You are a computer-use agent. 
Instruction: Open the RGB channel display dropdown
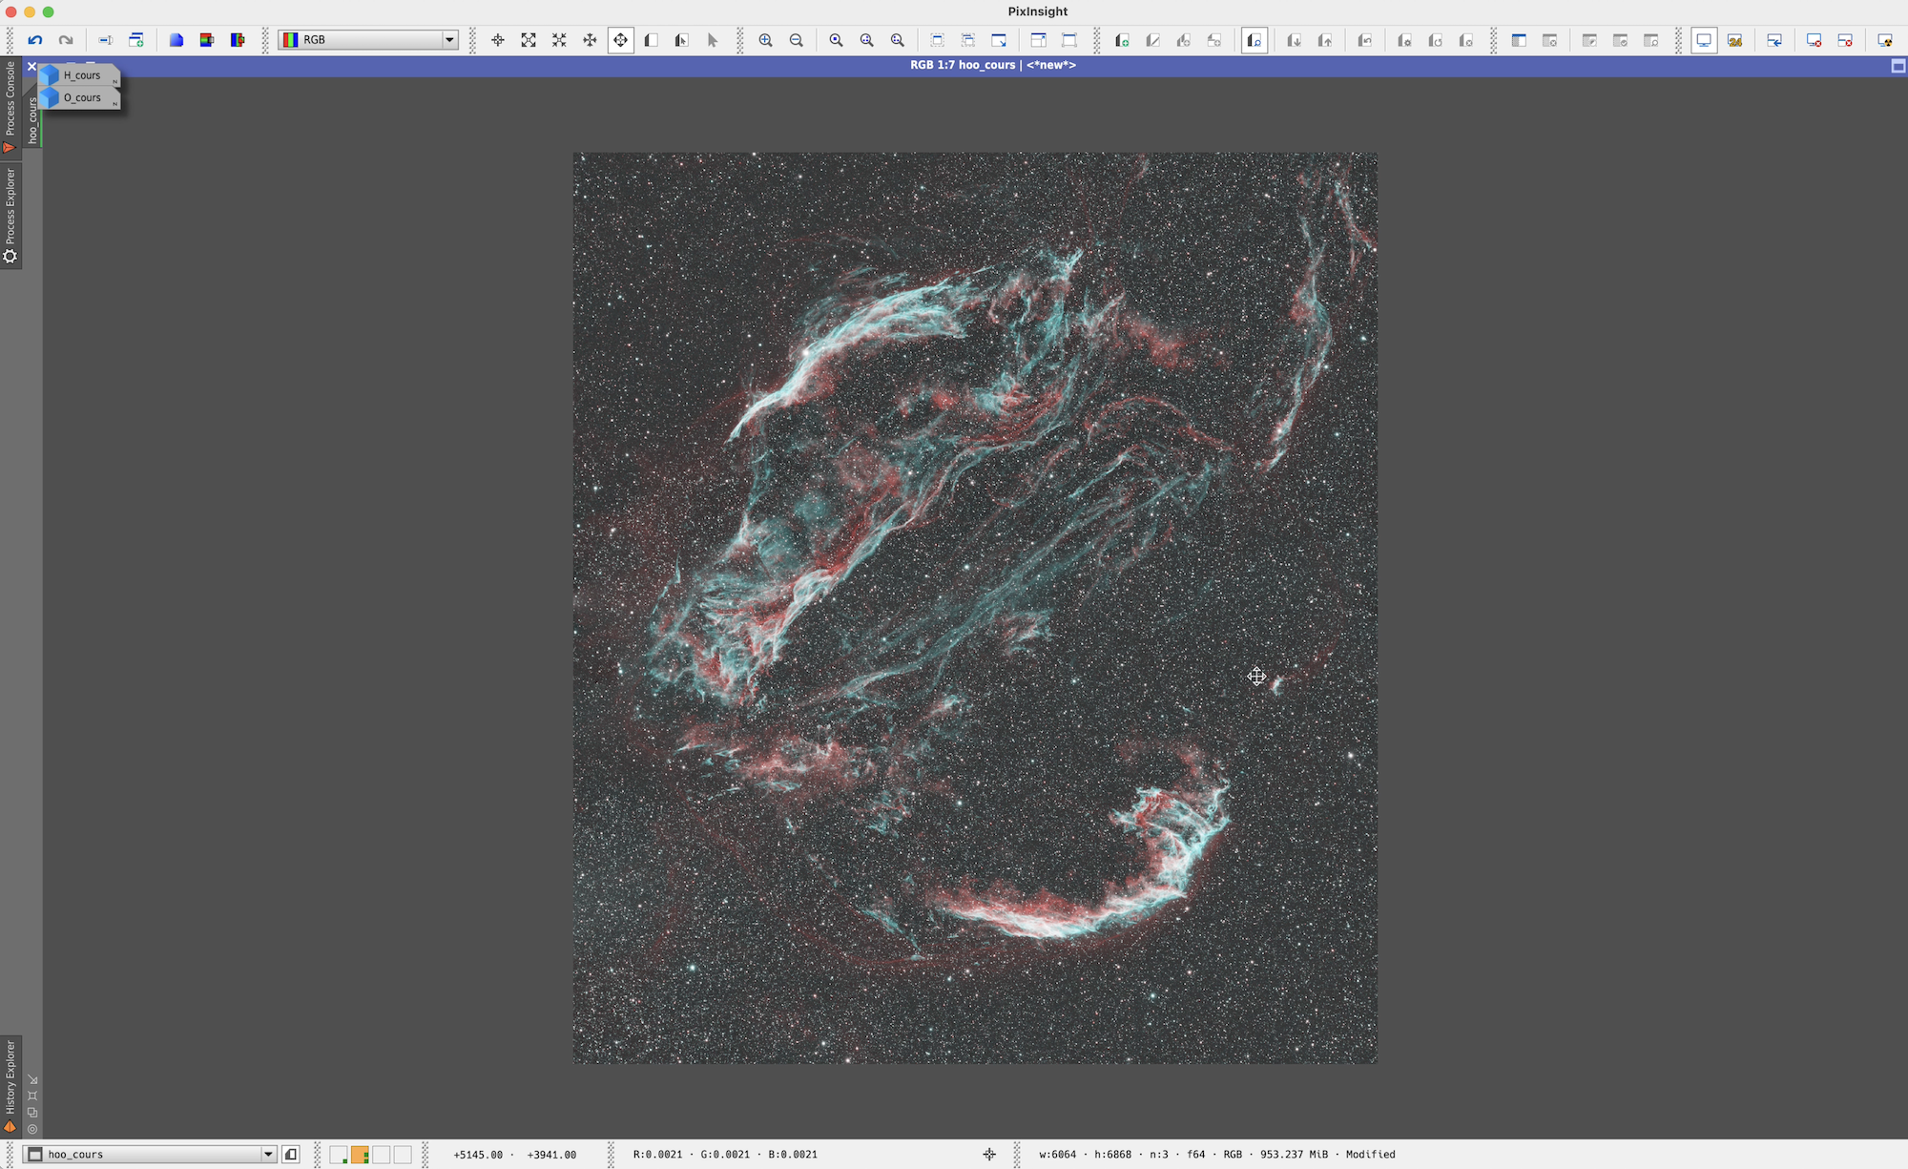tap(448, 40)
